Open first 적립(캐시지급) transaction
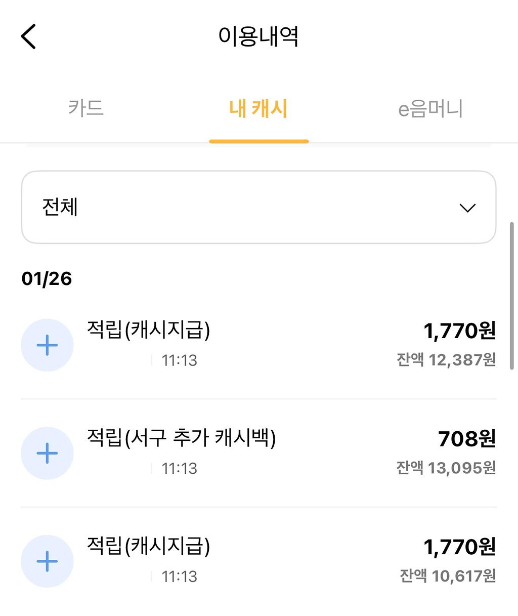The image size is (518, 616). click(148, 330)
